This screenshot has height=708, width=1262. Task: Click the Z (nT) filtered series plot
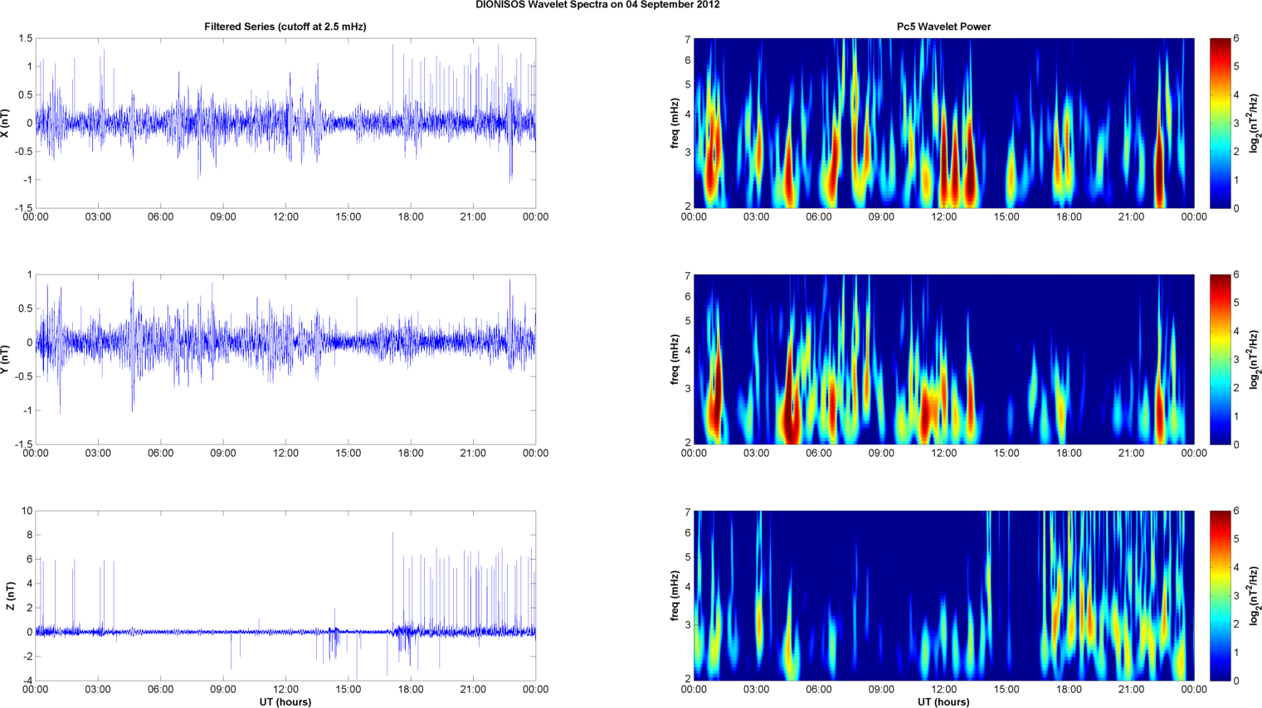coord(285,595)
